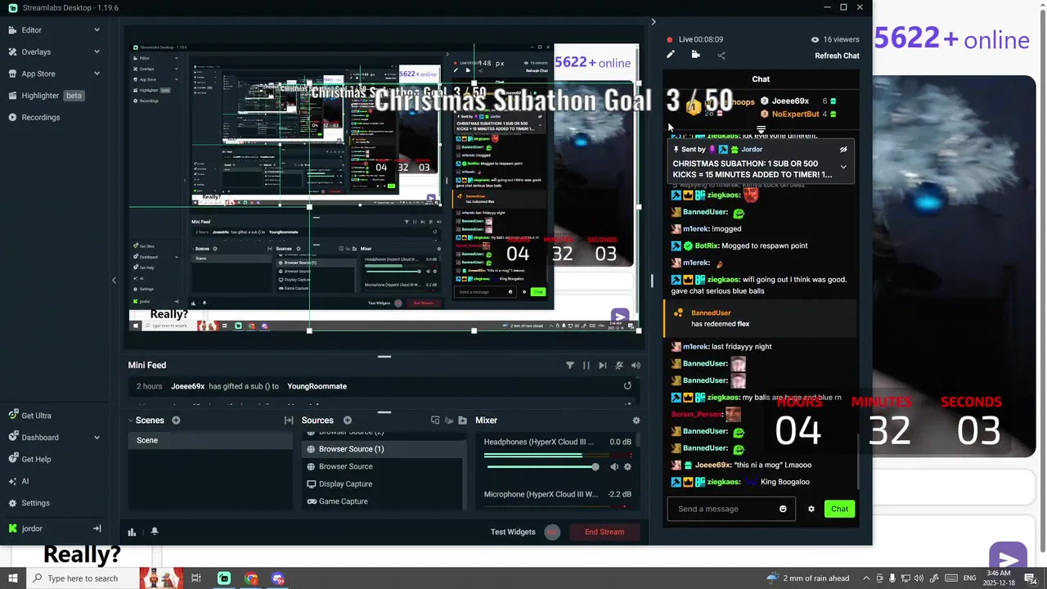The width and height of the screenshot is (1047, 589).
Task: Open Mixer settings gear icon
Action: tap(636, 420)
